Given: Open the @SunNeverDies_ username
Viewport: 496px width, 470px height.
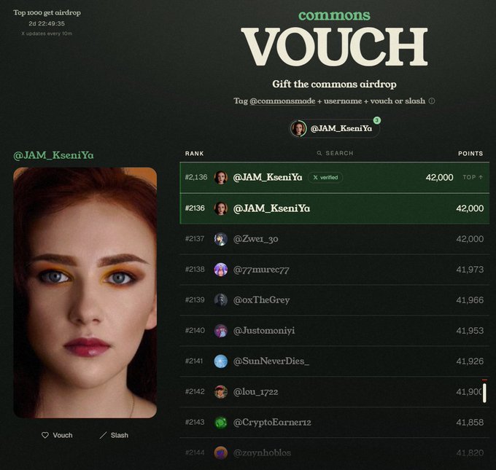Looking at the screenshot, I should pos(271,361).
